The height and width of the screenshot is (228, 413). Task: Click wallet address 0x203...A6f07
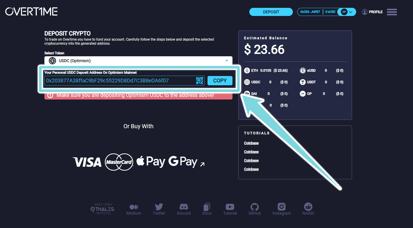tap(310, 12)
